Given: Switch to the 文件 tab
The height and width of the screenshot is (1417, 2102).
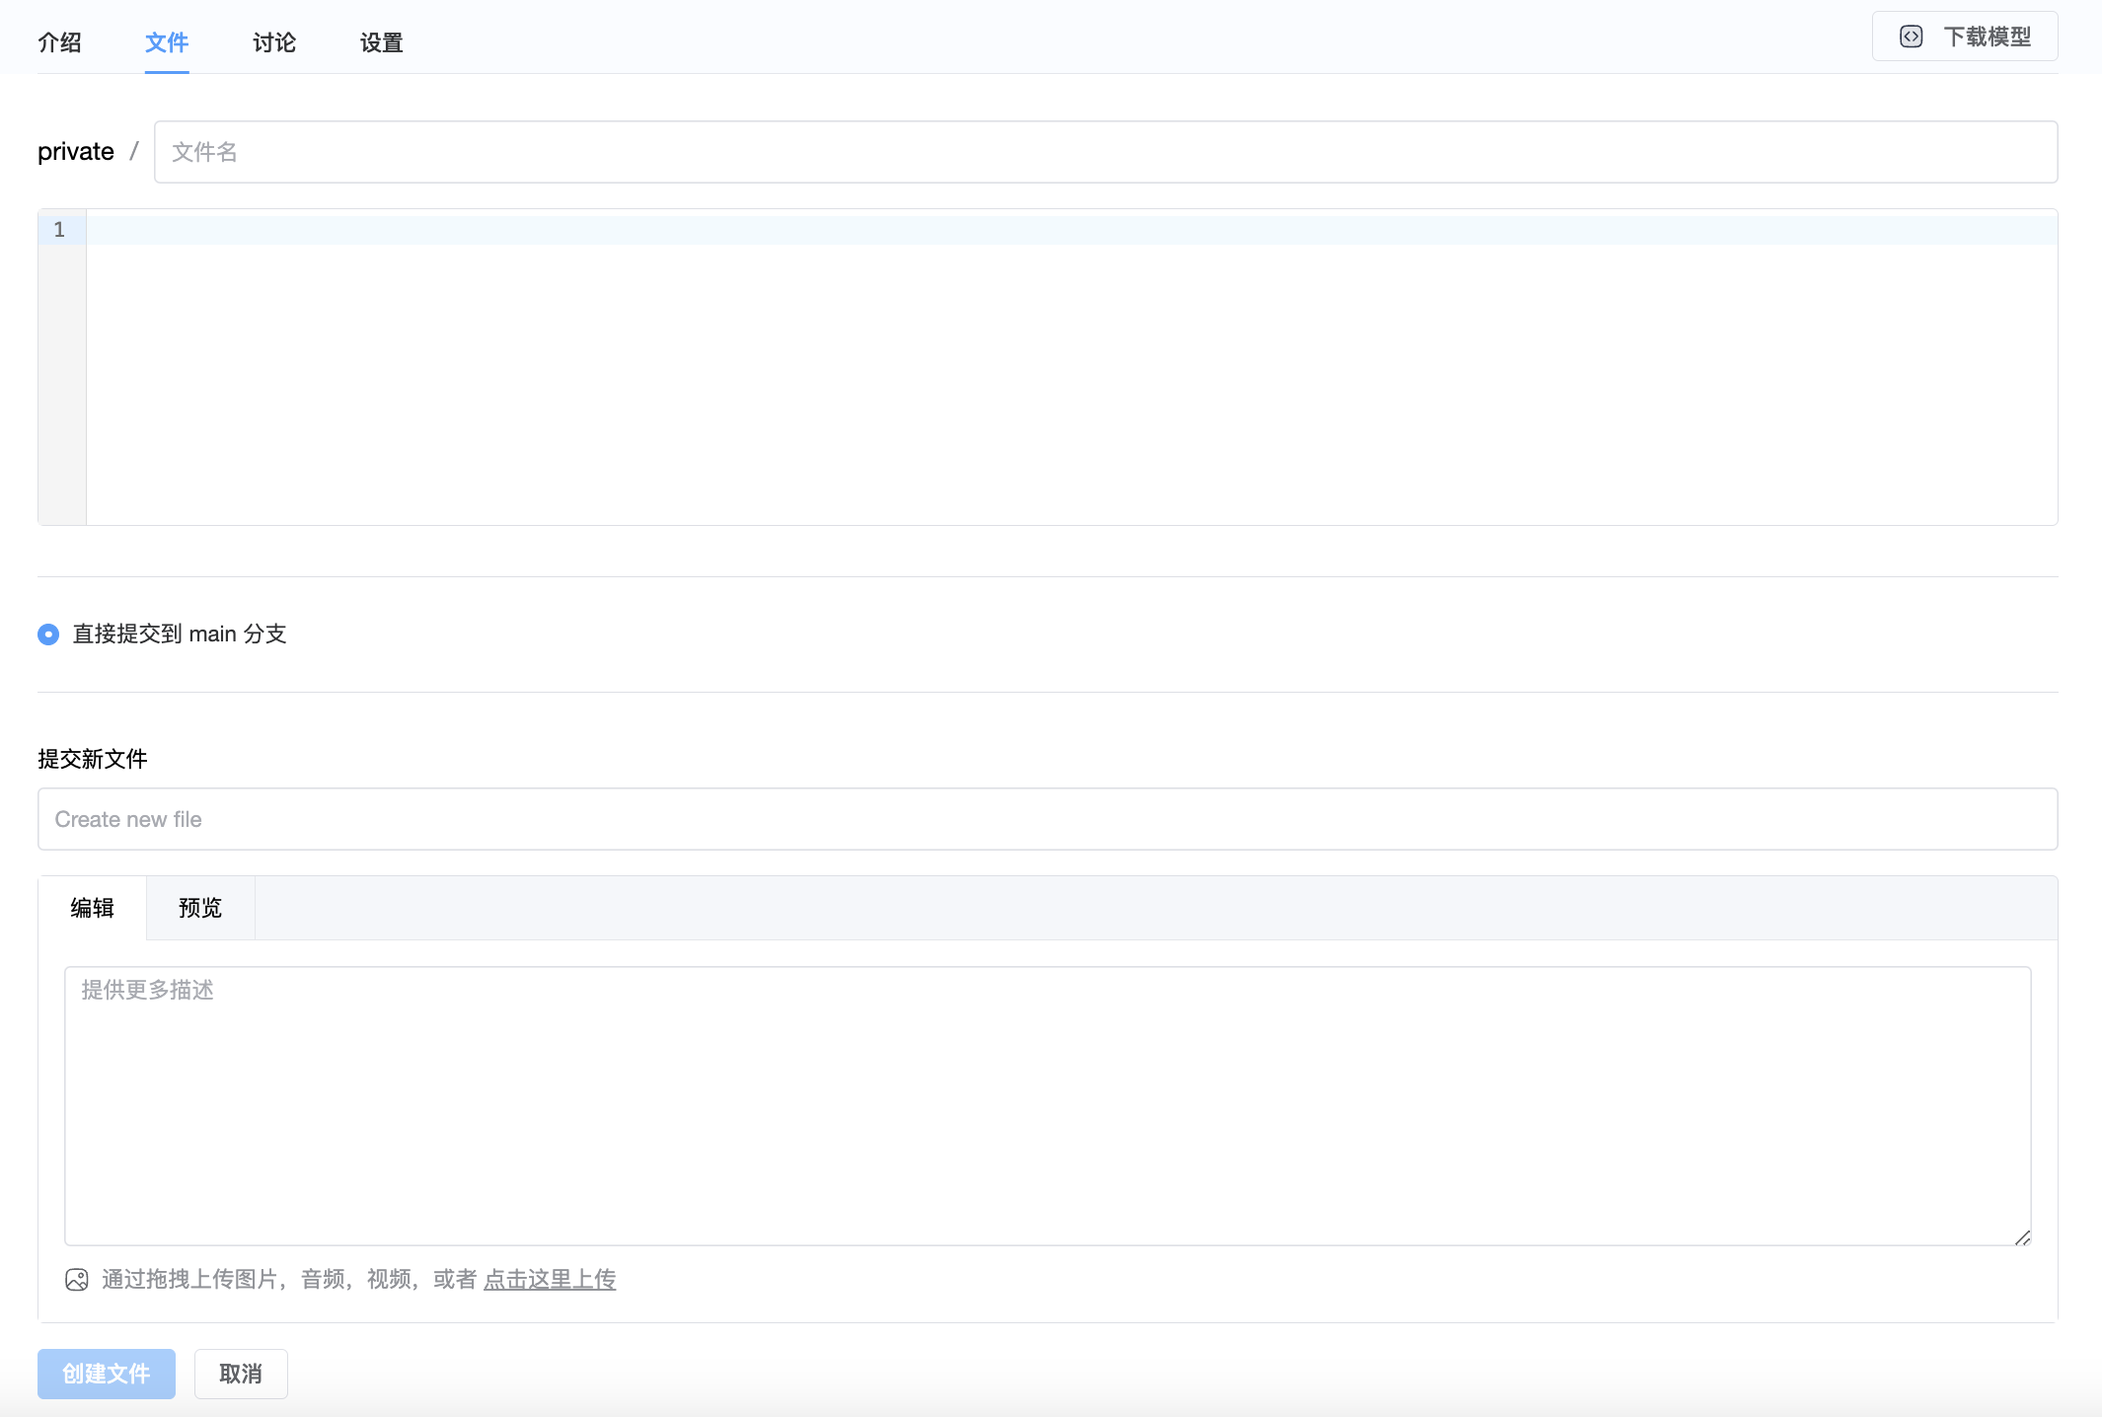Looking at the screenshot, I should pyautogui.click(x=167, y=42).
